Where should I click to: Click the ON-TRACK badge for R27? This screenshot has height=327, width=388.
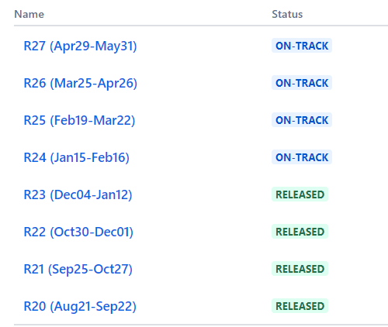pyautogui.click(x=302, y=46)
